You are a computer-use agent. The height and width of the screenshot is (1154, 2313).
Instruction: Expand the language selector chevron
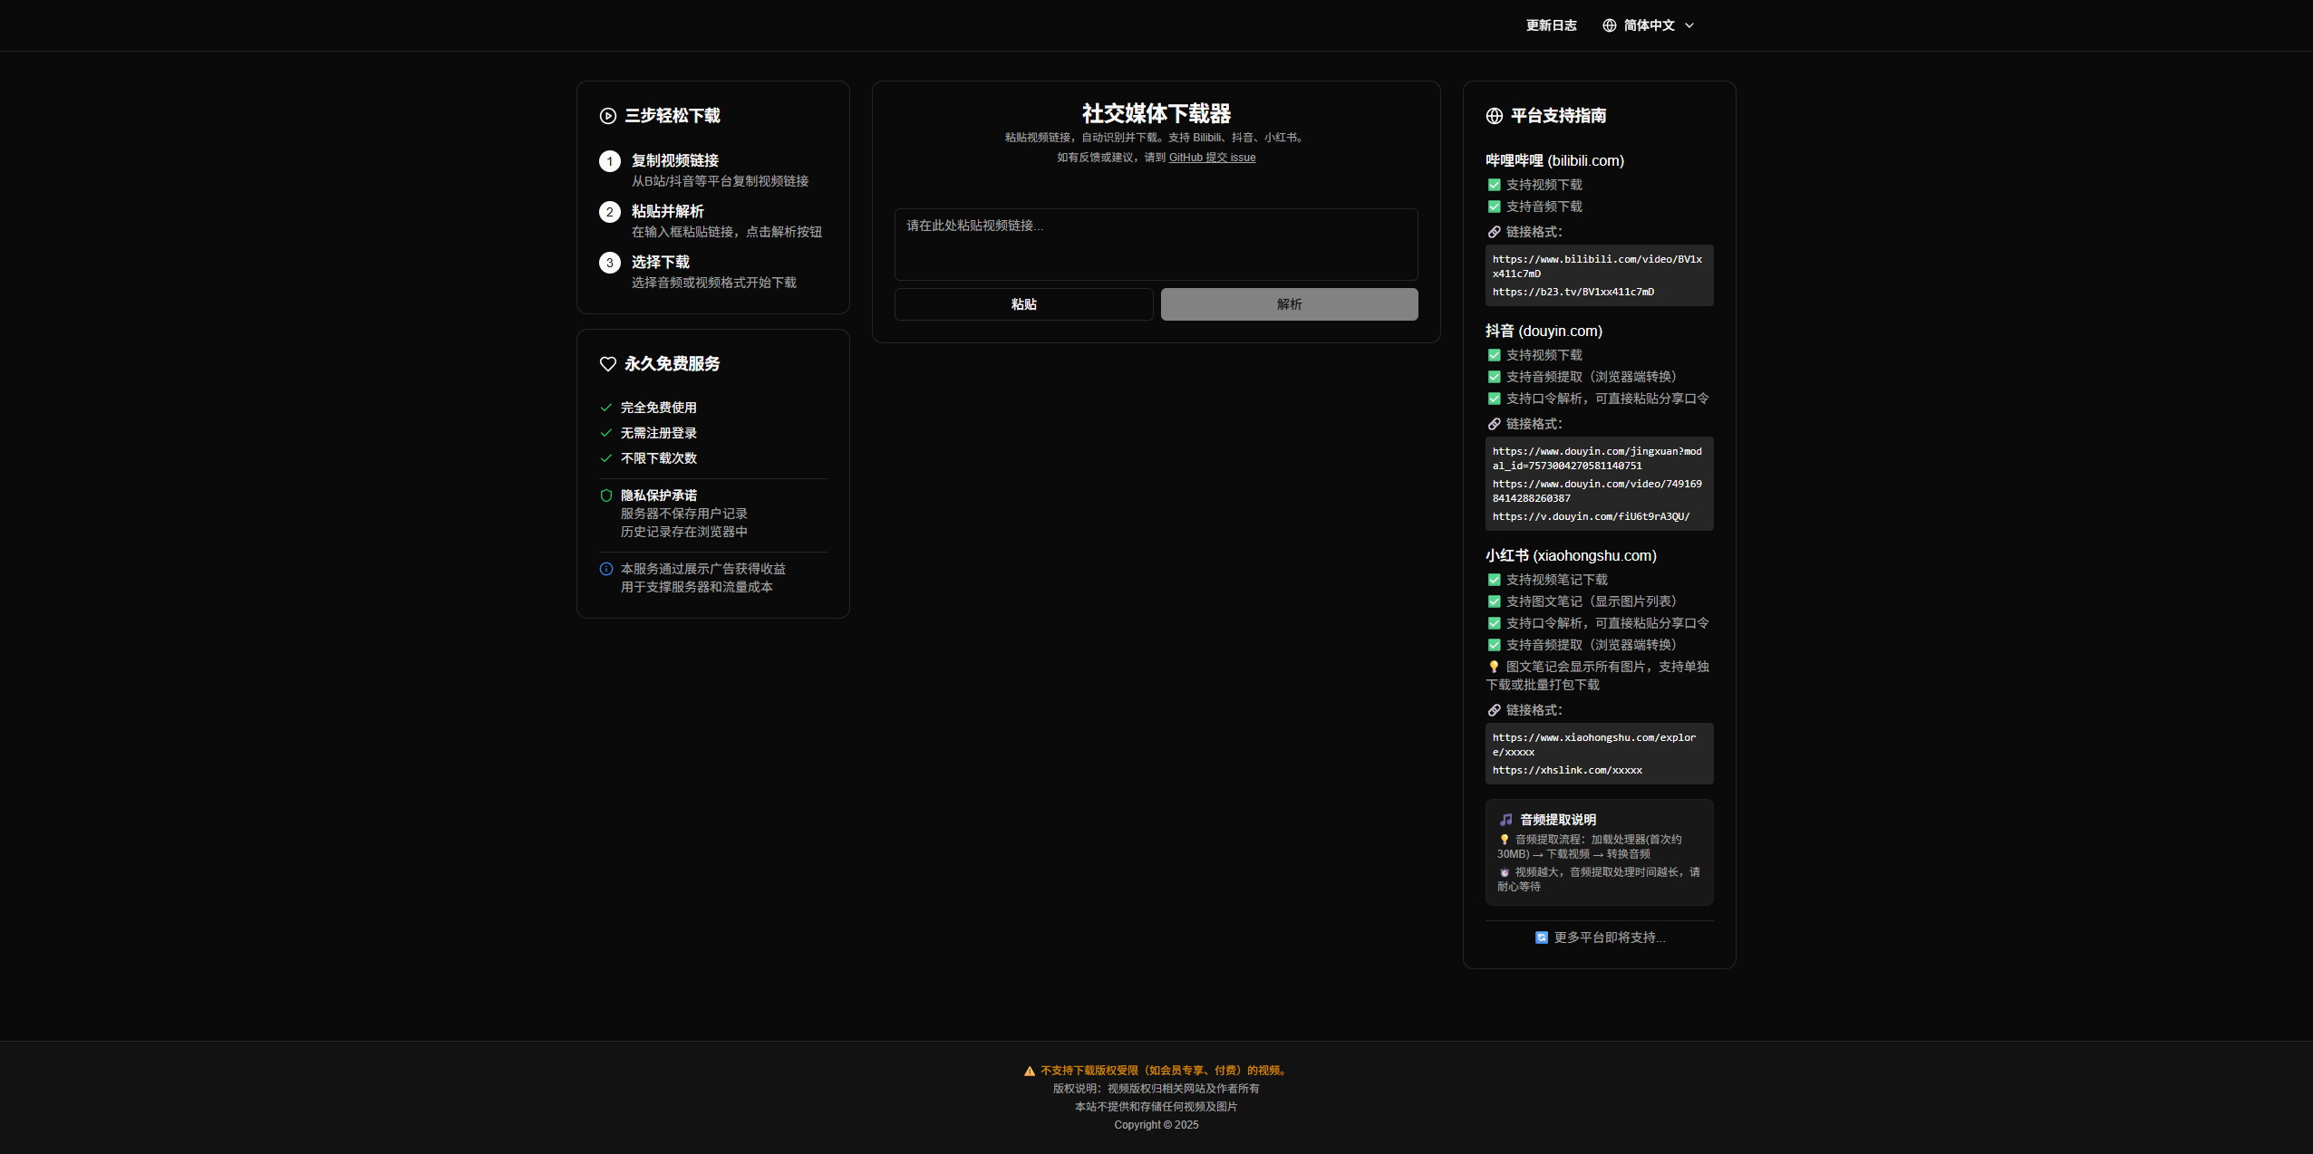point(1690,25)
